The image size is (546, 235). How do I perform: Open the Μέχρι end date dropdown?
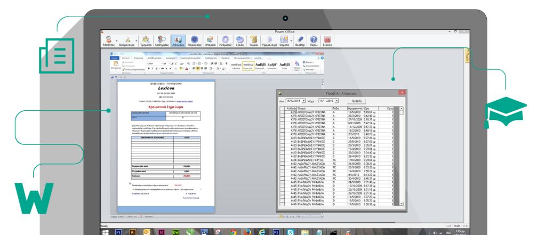pyautogui.click(x=337, y=101)
